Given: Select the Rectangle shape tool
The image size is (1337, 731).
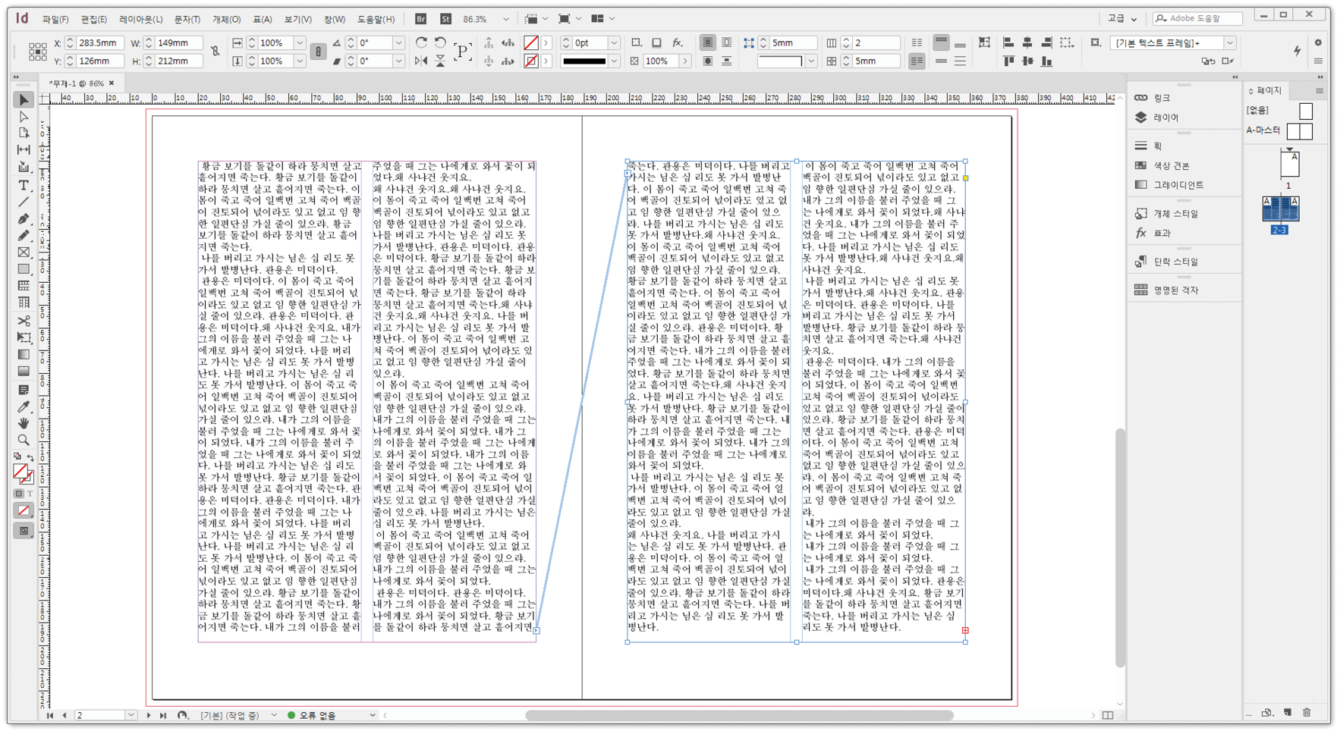Looking at the screenshot, I should pyautogui.click(x=24, y=268).
